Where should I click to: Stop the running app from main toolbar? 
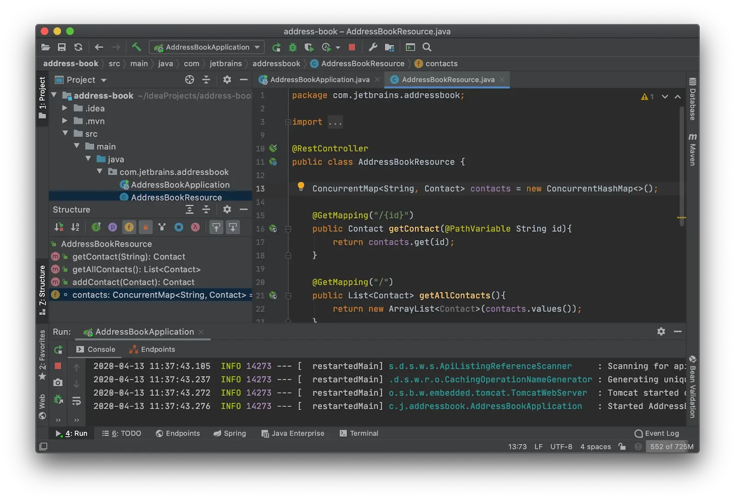352,47
